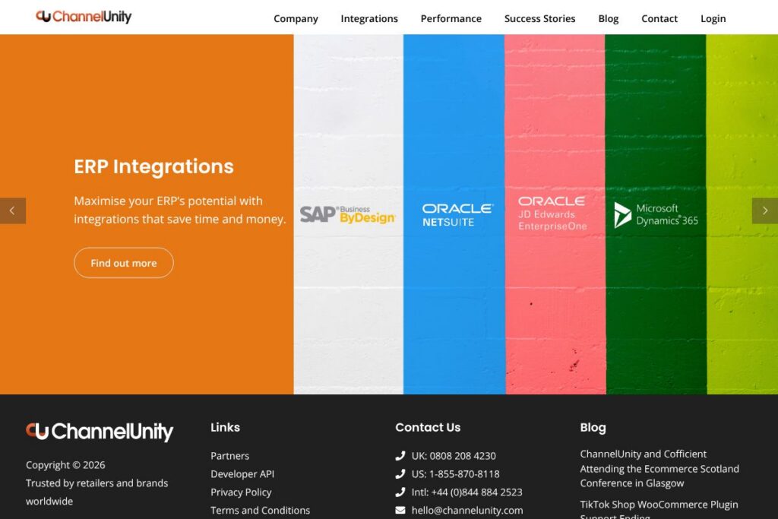Click the ChannelUnity logo in the footer
The height and width of the screenshot is (519, 778).
click(x=100, y=432)
